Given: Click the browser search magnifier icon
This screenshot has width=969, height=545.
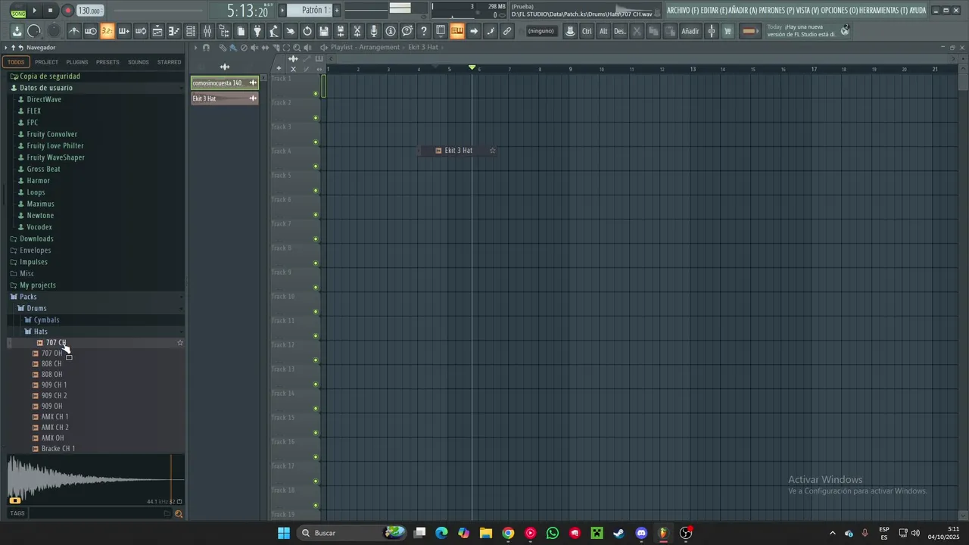Looking at the screenshot, I should [179, 513].
